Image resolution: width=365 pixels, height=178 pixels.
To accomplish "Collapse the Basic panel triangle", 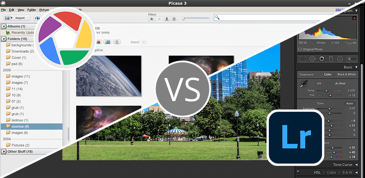I will [356, 67].
